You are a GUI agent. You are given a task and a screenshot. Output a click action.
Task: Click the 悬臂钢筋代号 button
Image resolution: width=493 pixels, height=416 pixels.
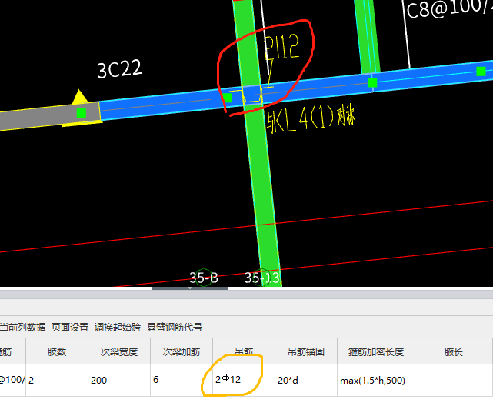tap(175, 328)
